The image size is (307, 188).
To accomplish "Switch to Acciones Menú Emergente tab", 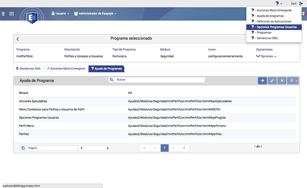I will click(x=65, y=69).
